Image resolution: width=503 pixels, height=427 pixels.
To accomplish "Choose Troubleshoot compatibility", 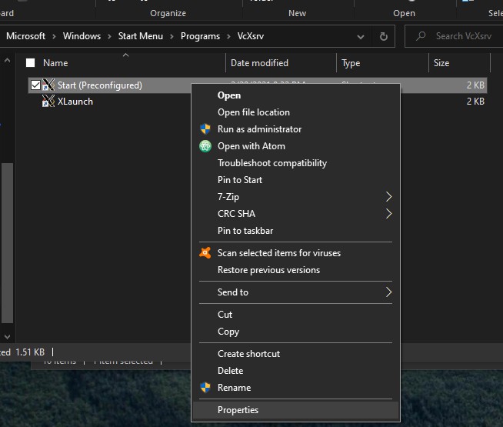I will coord(295,163).
